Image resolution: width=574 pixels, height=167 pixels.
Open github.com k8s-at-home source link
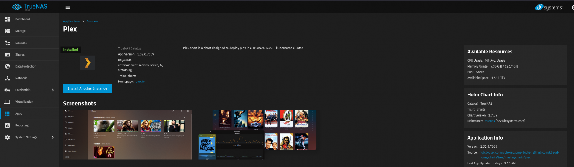tap(519, 155)
